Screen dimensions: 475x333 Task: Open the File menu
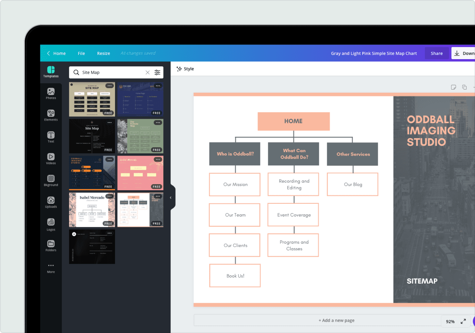pos(81,53)
